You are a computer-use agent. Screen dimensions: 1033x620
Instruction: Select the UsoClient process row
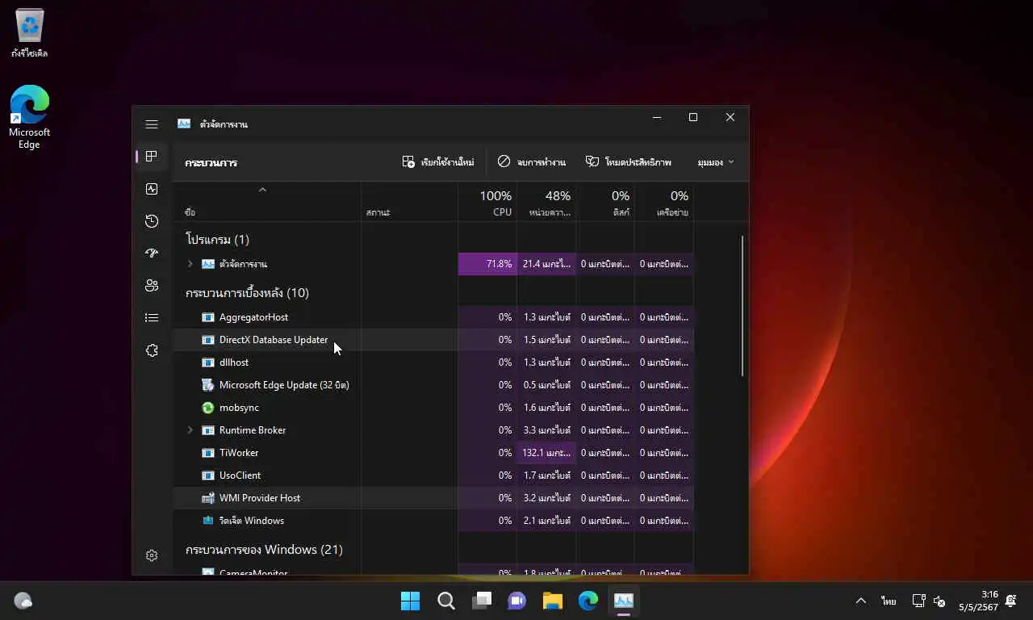433,475
